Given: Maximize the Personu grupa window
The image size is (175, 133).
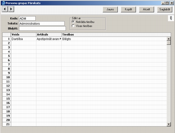Looking at the screenshot, I should 167,3.
